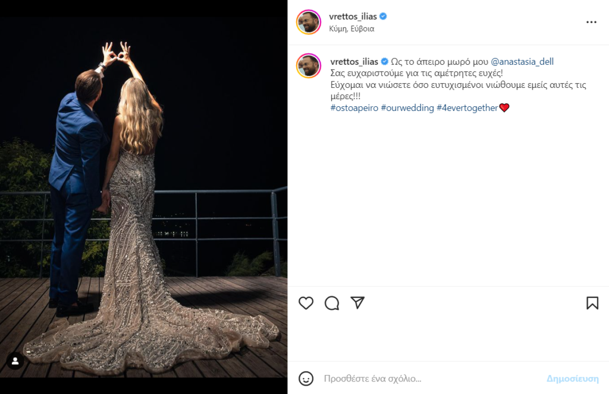609x394 pixels.
Task: Open the #ostoapeiro hashtag
Action: [354, 108]
